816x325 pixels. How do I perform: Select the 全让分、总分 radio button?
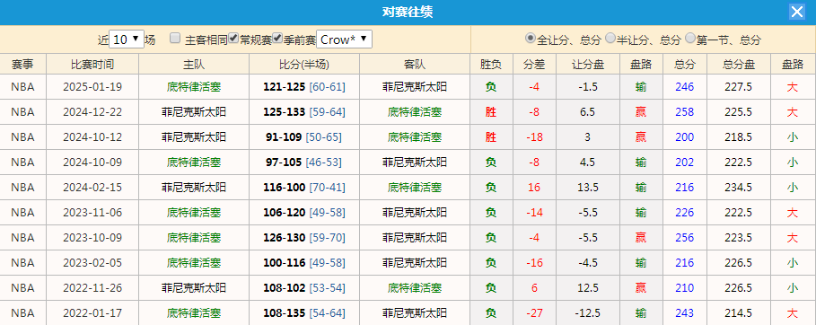pos(530,38)
